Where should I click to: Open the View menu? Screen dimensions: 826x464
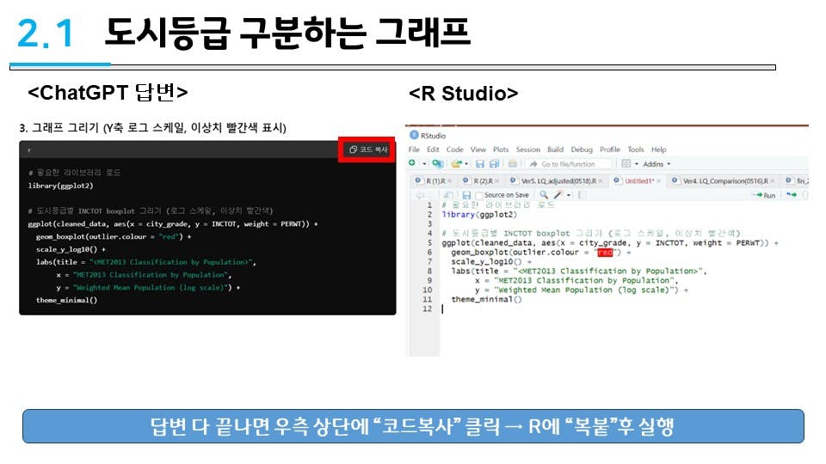(478, 150)
